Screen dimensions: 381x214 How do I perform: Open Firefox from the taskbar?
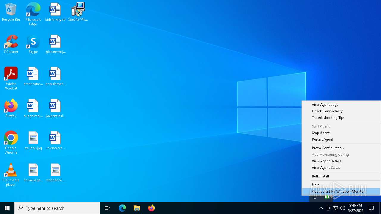coord(152,208)
